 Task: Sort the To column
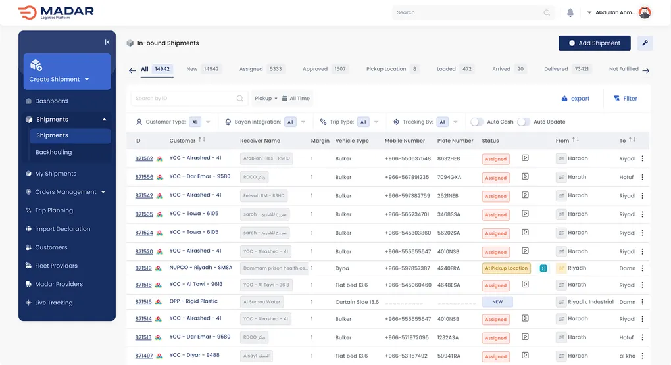(x=632, y=140)
